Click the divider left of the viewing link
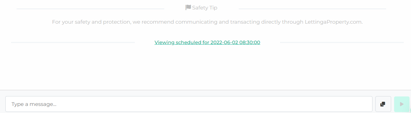 coord(73,43)
